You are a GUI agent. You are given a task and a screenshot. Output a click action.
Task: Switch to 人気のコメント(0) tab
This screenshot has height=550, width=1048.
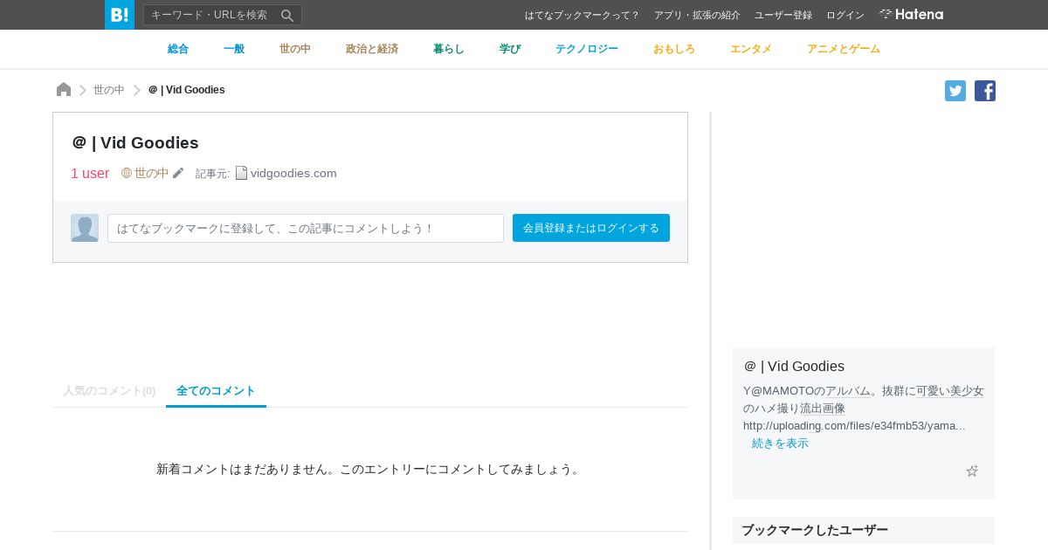(109, 391)
